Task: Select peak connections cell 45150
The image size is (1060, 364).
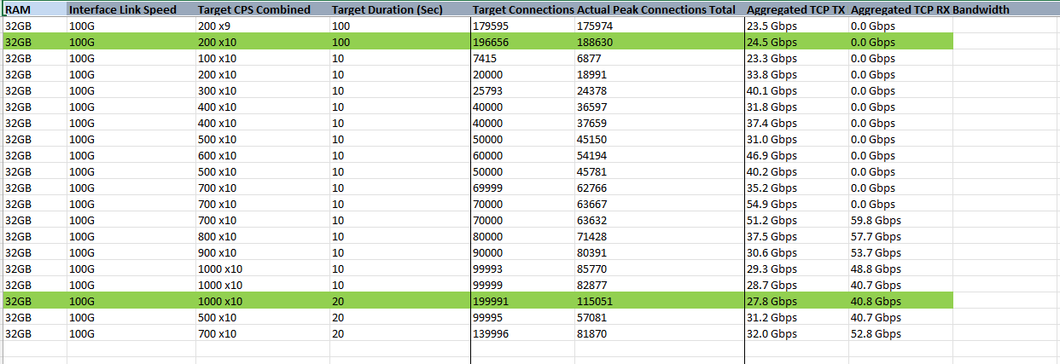Action: coord(660,139)
